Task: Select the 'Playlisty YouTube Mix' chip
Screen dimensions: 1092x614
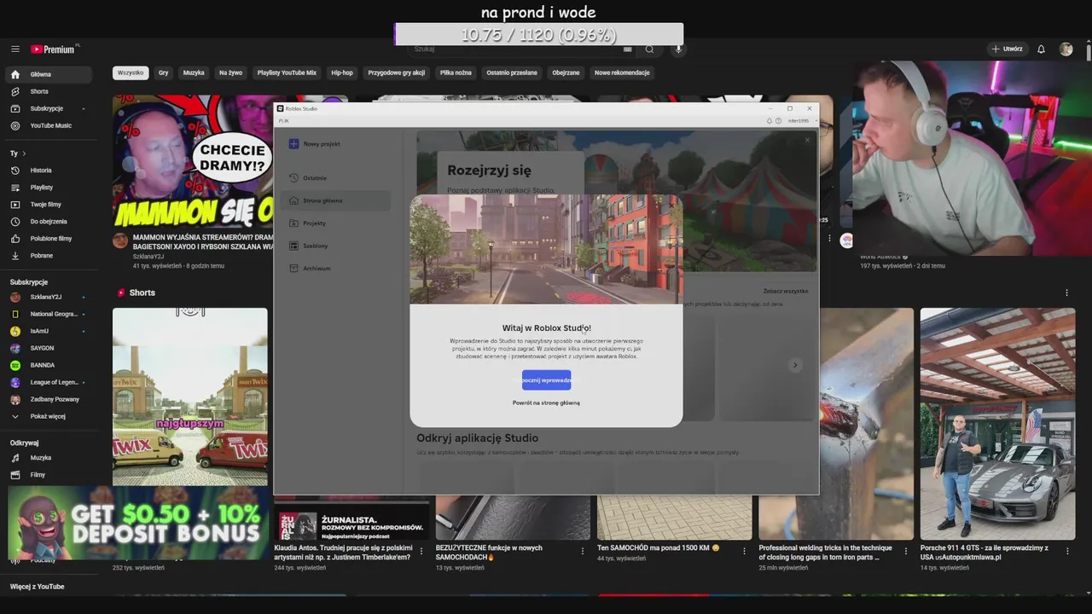Action: point(287,72)
